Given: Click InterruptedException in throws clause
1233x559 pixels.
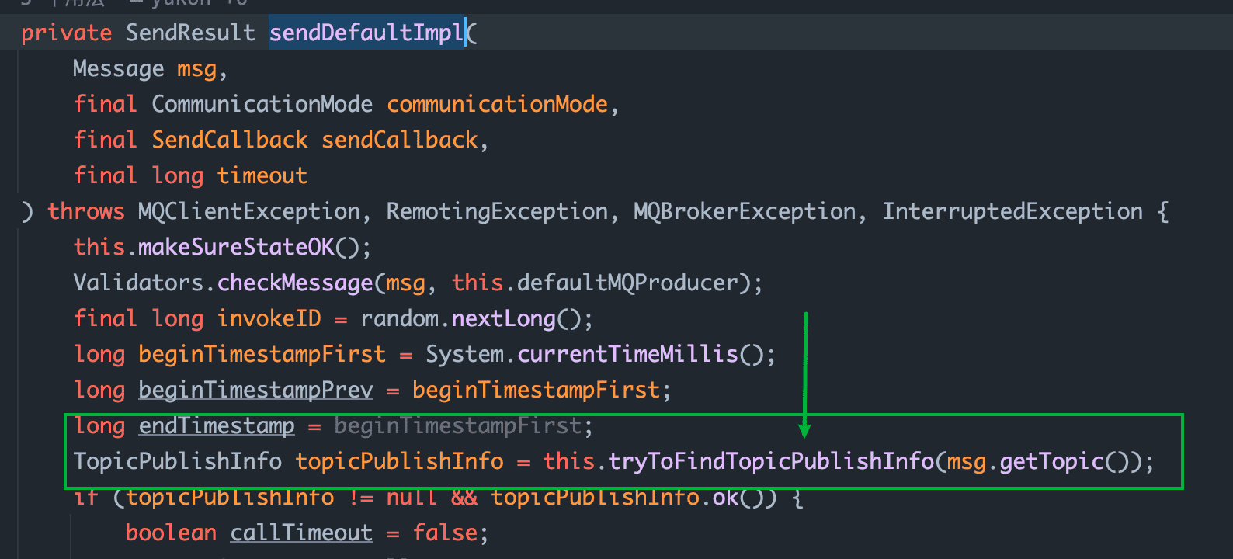Looking at the screenshot, I should pyautogui.click(x=1012, y=211).
